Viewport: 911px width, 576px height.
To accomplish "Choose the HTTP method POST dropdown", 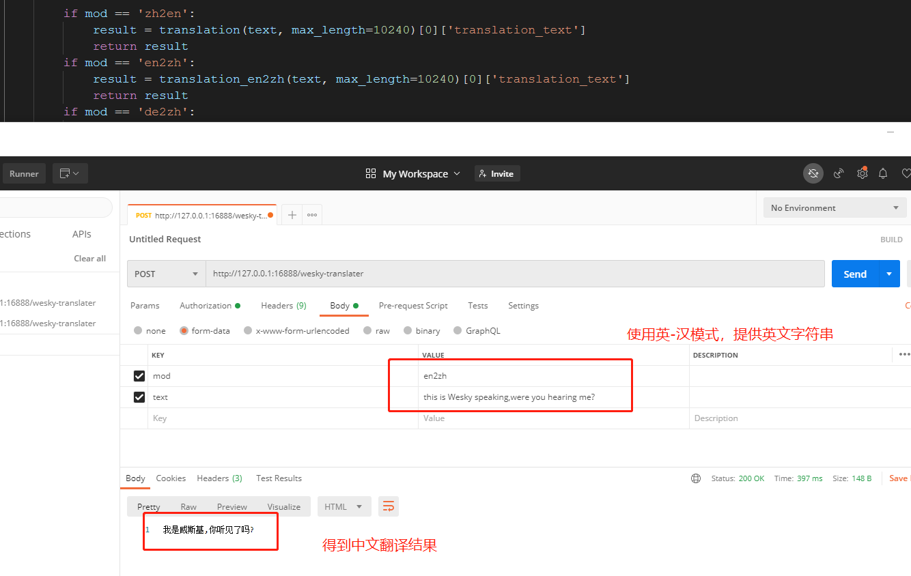I will pyautogui.click(x=167, y=274).
